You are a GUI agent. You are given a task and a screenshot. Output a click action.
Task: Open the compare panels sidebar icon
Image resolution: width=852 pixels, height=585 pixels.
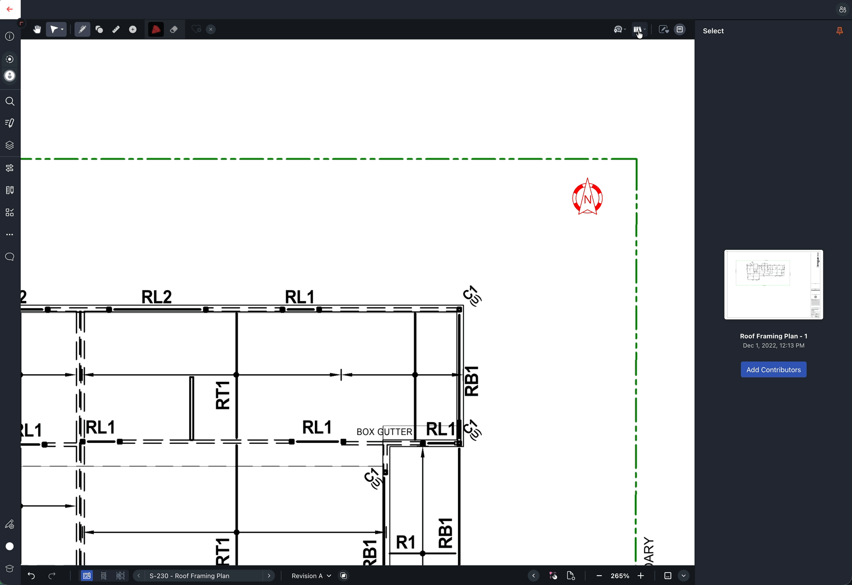coord(10,190)
